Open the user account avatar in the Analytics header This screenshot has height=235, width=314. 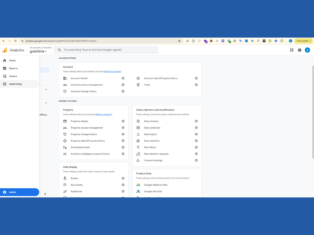(x=307, y=50)
